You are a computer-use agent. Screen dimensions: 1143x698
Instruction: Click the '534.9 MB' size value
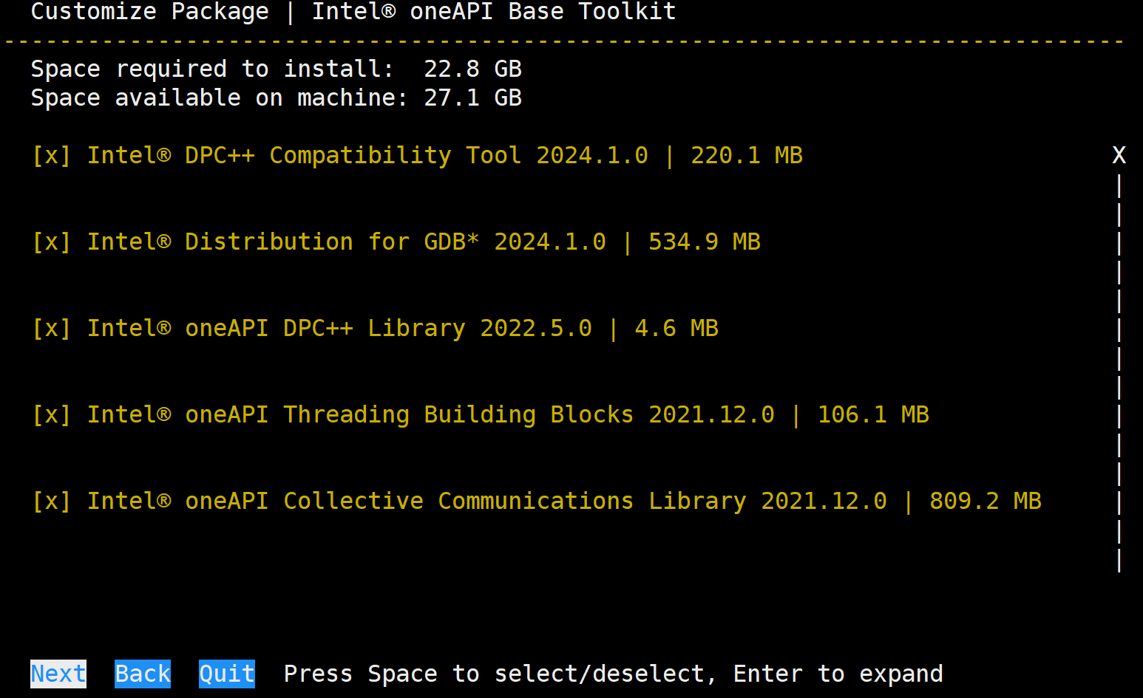point(705,242)
